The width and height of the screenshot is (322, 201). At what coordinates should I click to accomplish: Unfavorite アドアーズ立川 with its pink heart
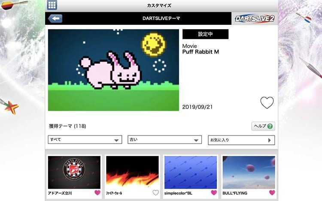point(97,192)
